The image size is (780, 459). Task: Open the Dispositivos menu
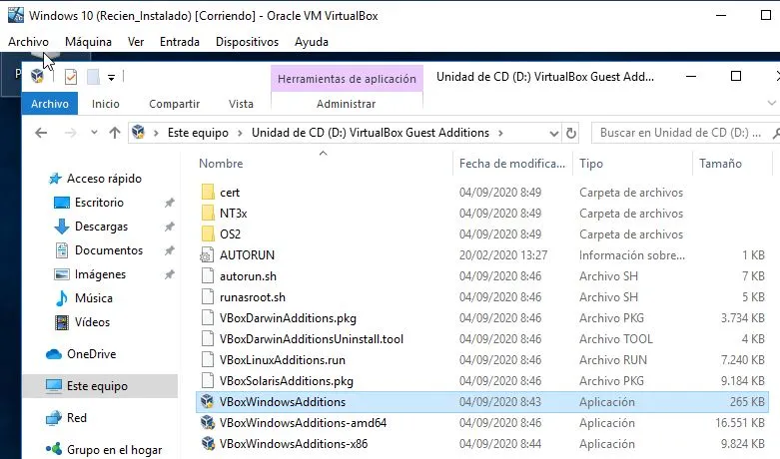click(247, 42)
